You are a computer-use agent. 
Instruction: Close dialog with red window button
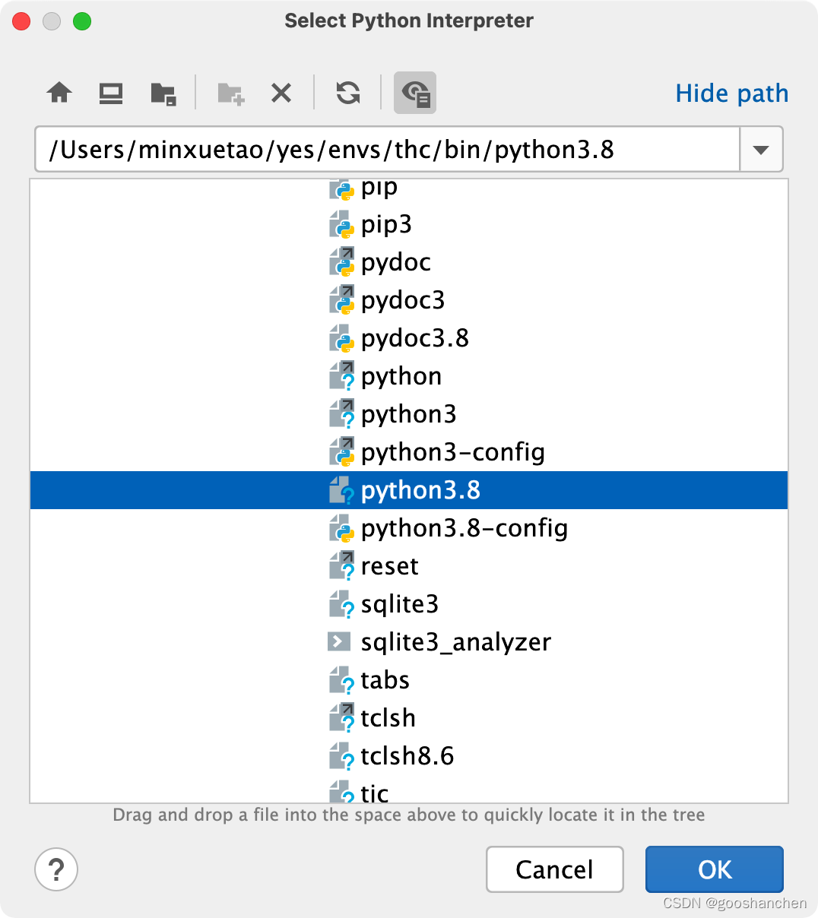[x=21, y=21]
